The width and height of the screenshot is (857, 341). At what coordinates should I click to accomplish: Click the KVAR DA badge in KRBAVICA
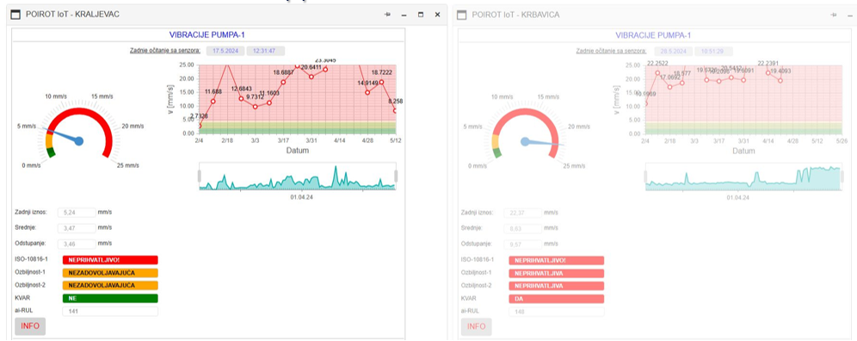click(x=557, y=299)
